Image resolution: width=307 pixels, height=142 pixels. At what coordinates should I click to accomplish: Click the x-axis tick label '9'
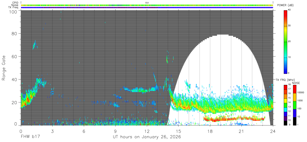tap(115, 131)
